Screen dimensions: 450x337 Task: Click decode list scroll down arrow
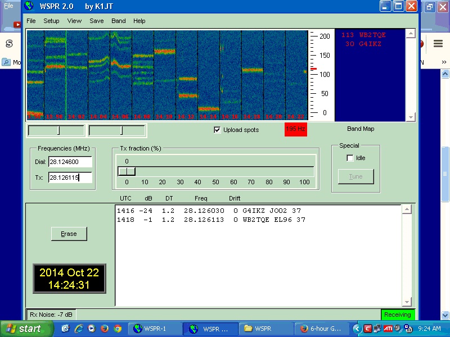(407, 302)
